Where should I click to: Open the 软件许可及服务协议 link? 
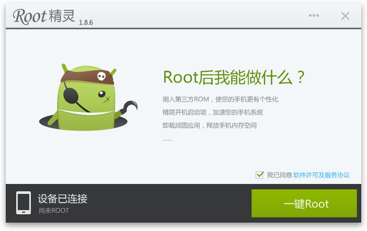(x=322, y=175)
